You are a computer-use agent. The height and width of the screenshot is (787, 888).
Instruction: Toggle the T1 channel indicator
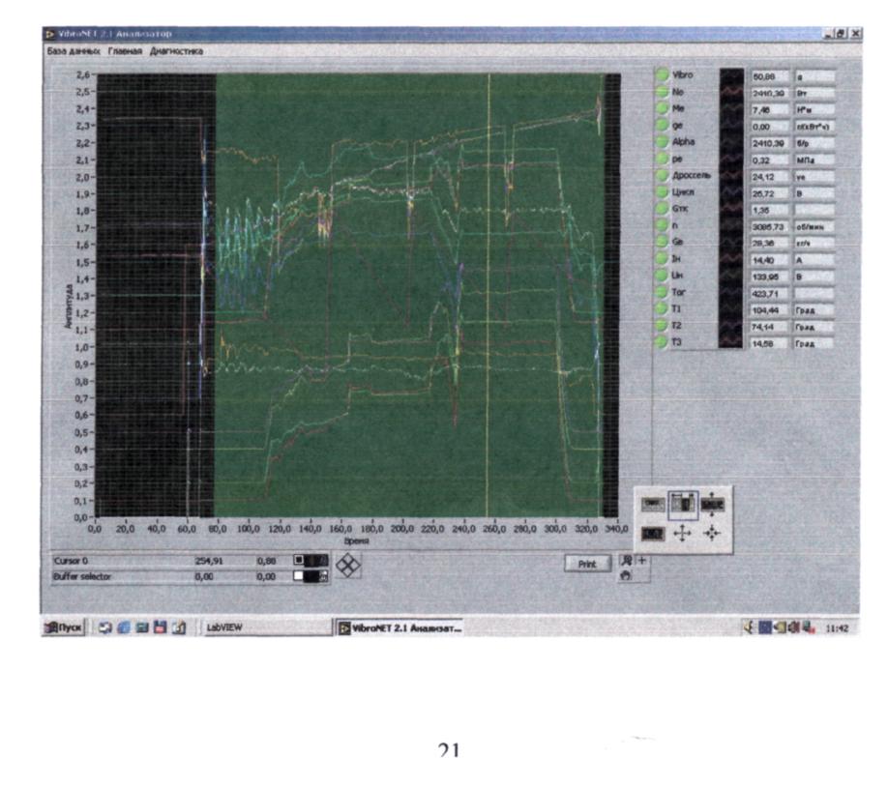662,308
